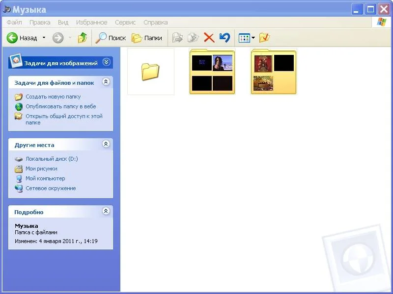Go up one folder level
393x294 pixels.
[83, 38]
